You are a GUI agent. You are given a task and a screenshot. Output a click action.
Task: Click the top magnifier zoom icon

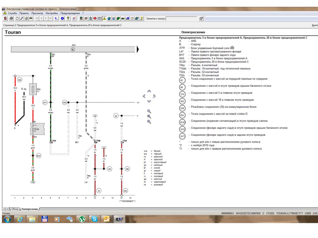coord(149,111)
